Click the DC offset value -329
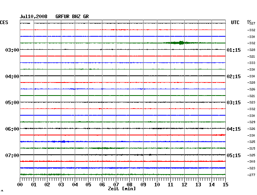Viewport: 257px width, 195px height. click(251, 122)
